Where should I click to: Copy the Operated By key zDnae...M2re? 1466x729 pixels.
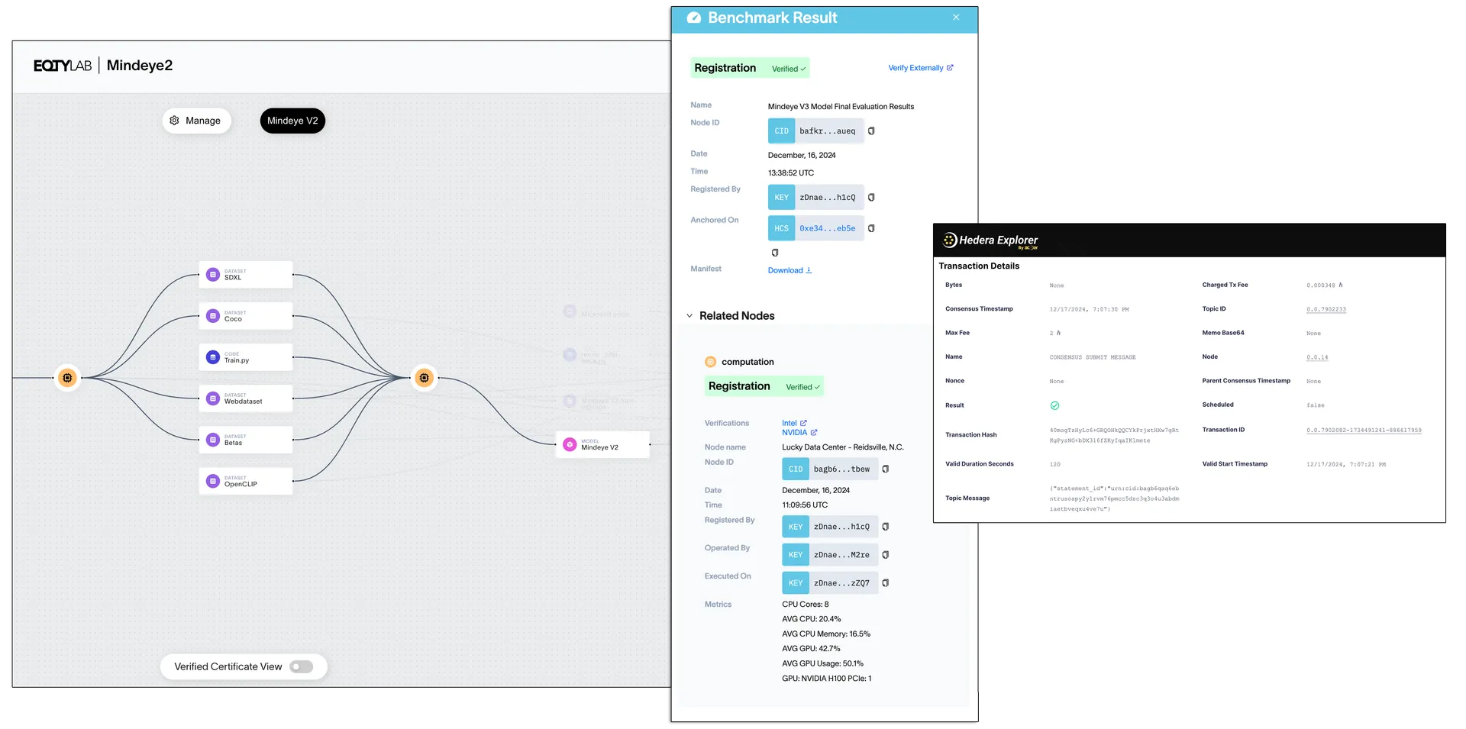pyautogui.click(x=886, y=555)
